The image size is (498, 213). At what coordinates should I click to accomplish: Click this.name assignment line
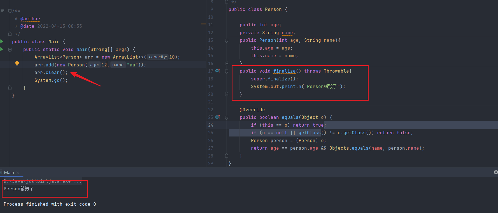point(274,56)
